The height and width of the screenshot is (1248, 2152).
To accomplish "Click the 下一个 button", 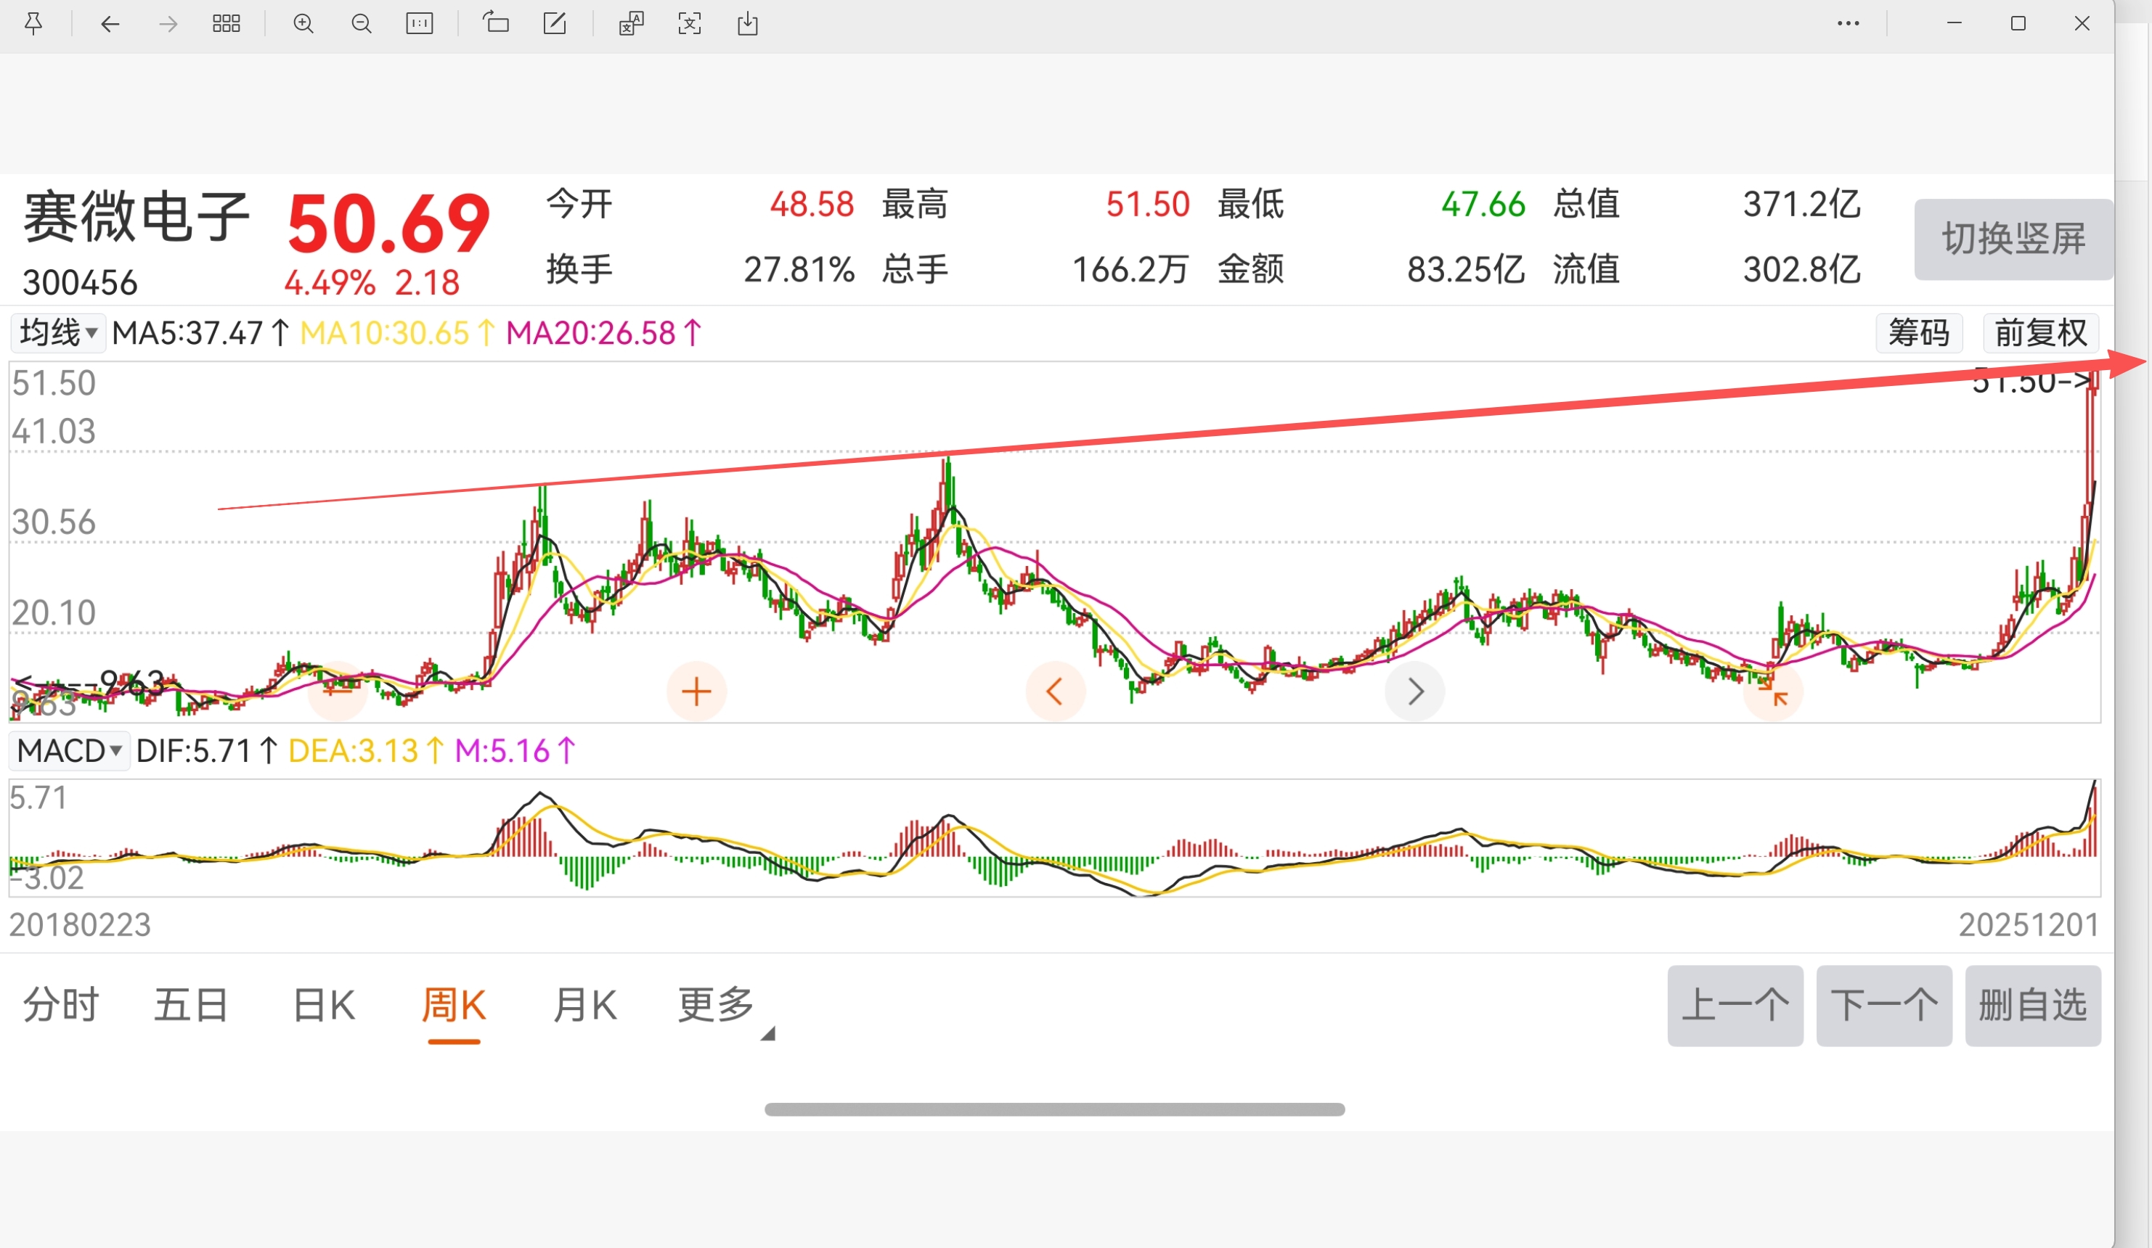I will tap(1884, 1006).
